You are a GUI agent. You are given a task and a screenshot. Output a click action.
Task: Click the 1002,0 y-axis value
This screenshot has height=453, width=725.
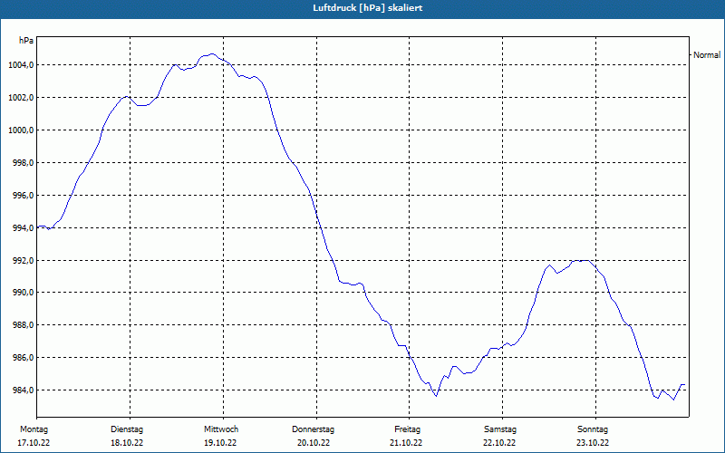21,98
